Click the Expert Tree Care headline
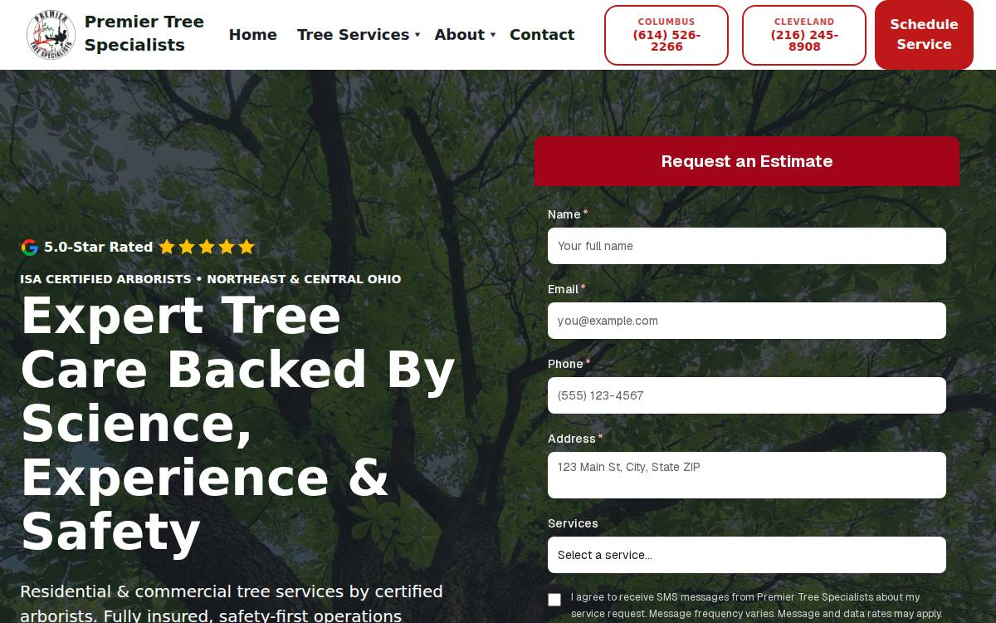Viewport: 996px width, 623px height. pos(237,424)
